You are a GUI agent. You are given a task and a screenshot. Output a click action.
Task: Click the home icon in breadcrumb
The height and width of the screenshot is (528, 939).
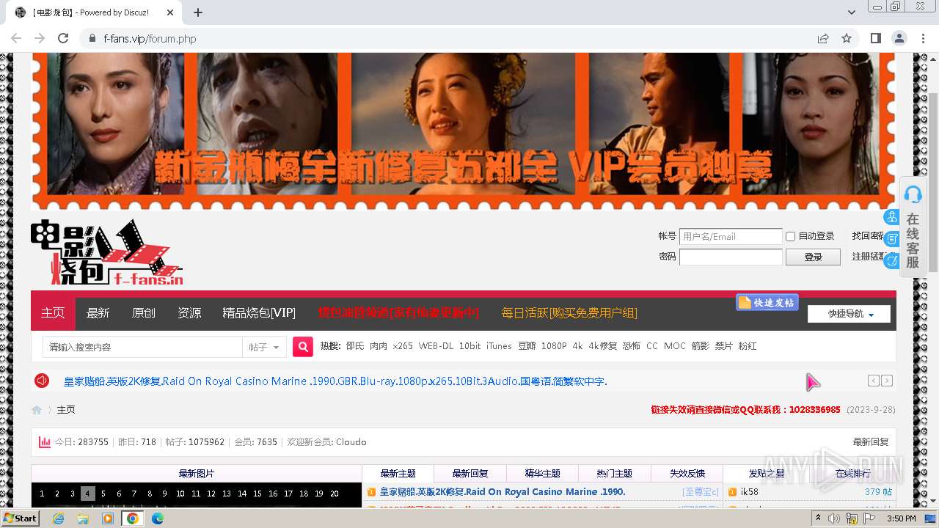tap(37, 410)
